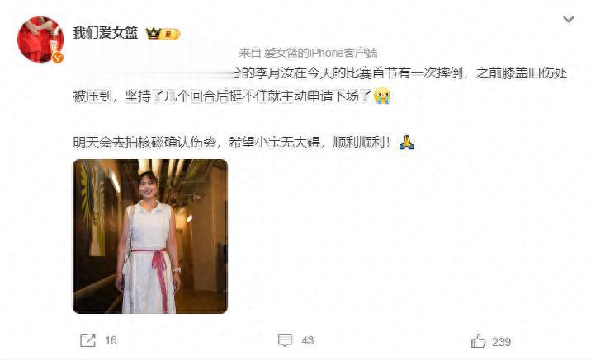
Task: Like the post with thumbs-up icon
Action: 478,341
